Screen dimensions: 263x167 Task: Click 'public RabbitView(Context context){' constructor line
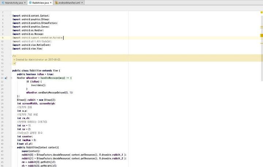(38, 147)
